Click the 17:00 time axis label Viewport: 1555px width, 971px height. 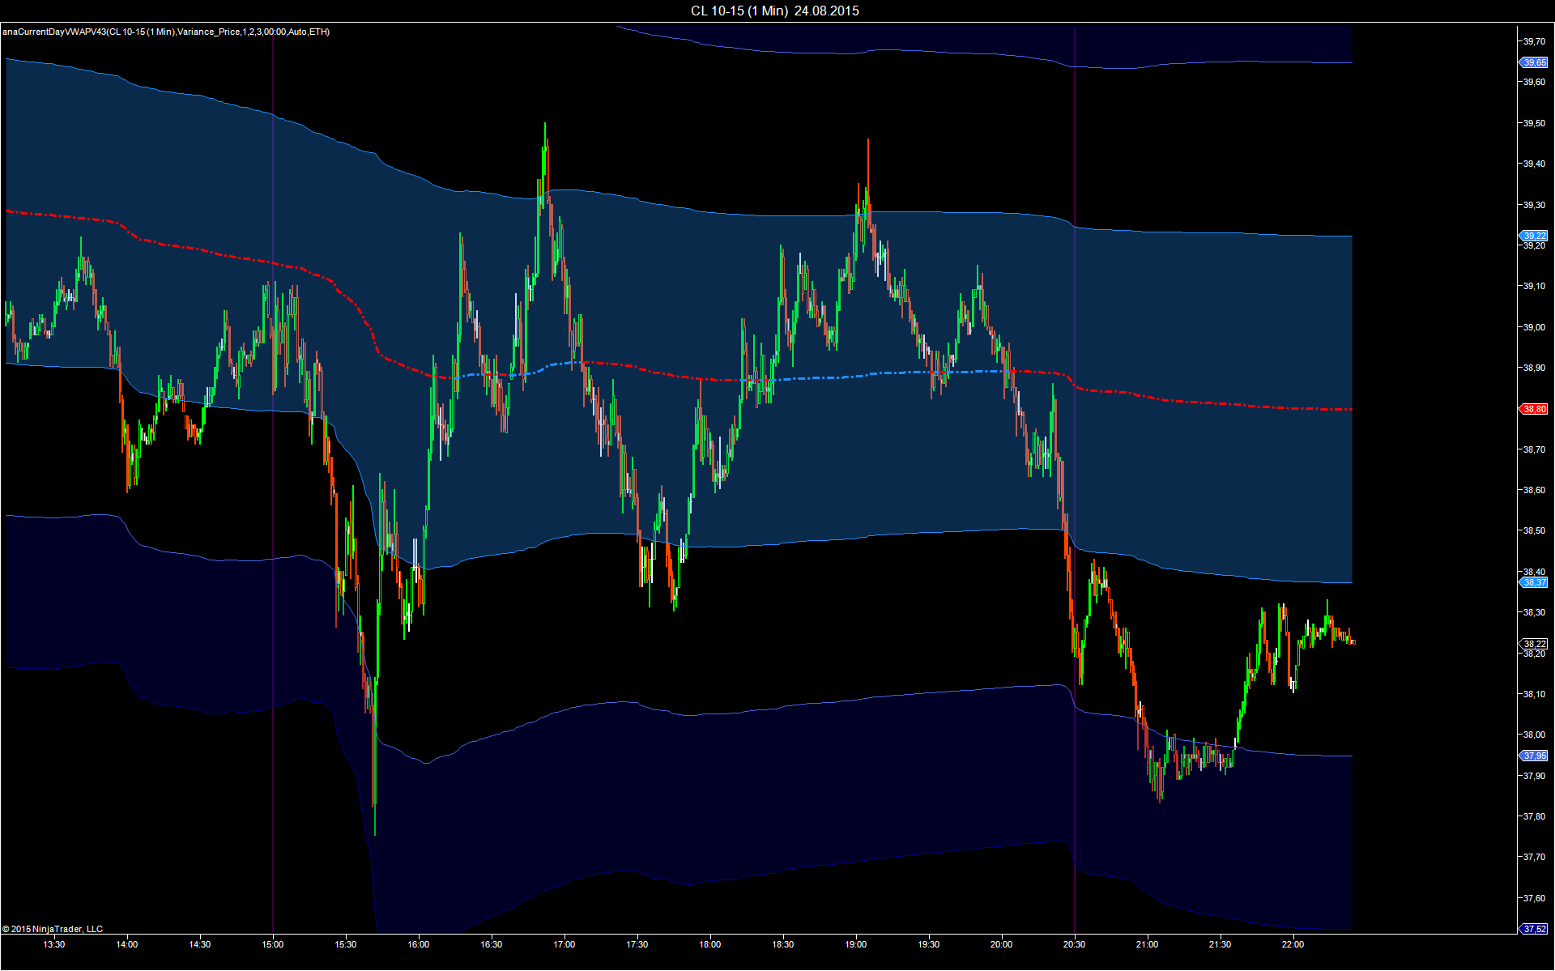coord(564,944)
